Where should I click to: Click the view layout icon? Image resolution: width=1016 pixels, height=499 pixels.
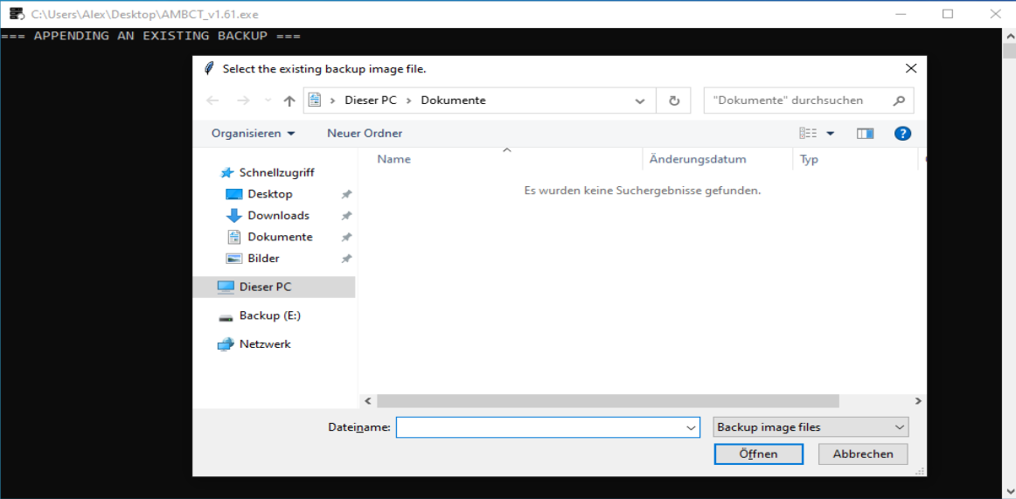point(808,134)
